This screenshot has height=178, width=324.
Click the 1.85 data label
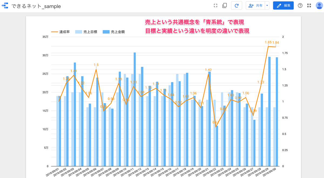click(x=268, y=42)
